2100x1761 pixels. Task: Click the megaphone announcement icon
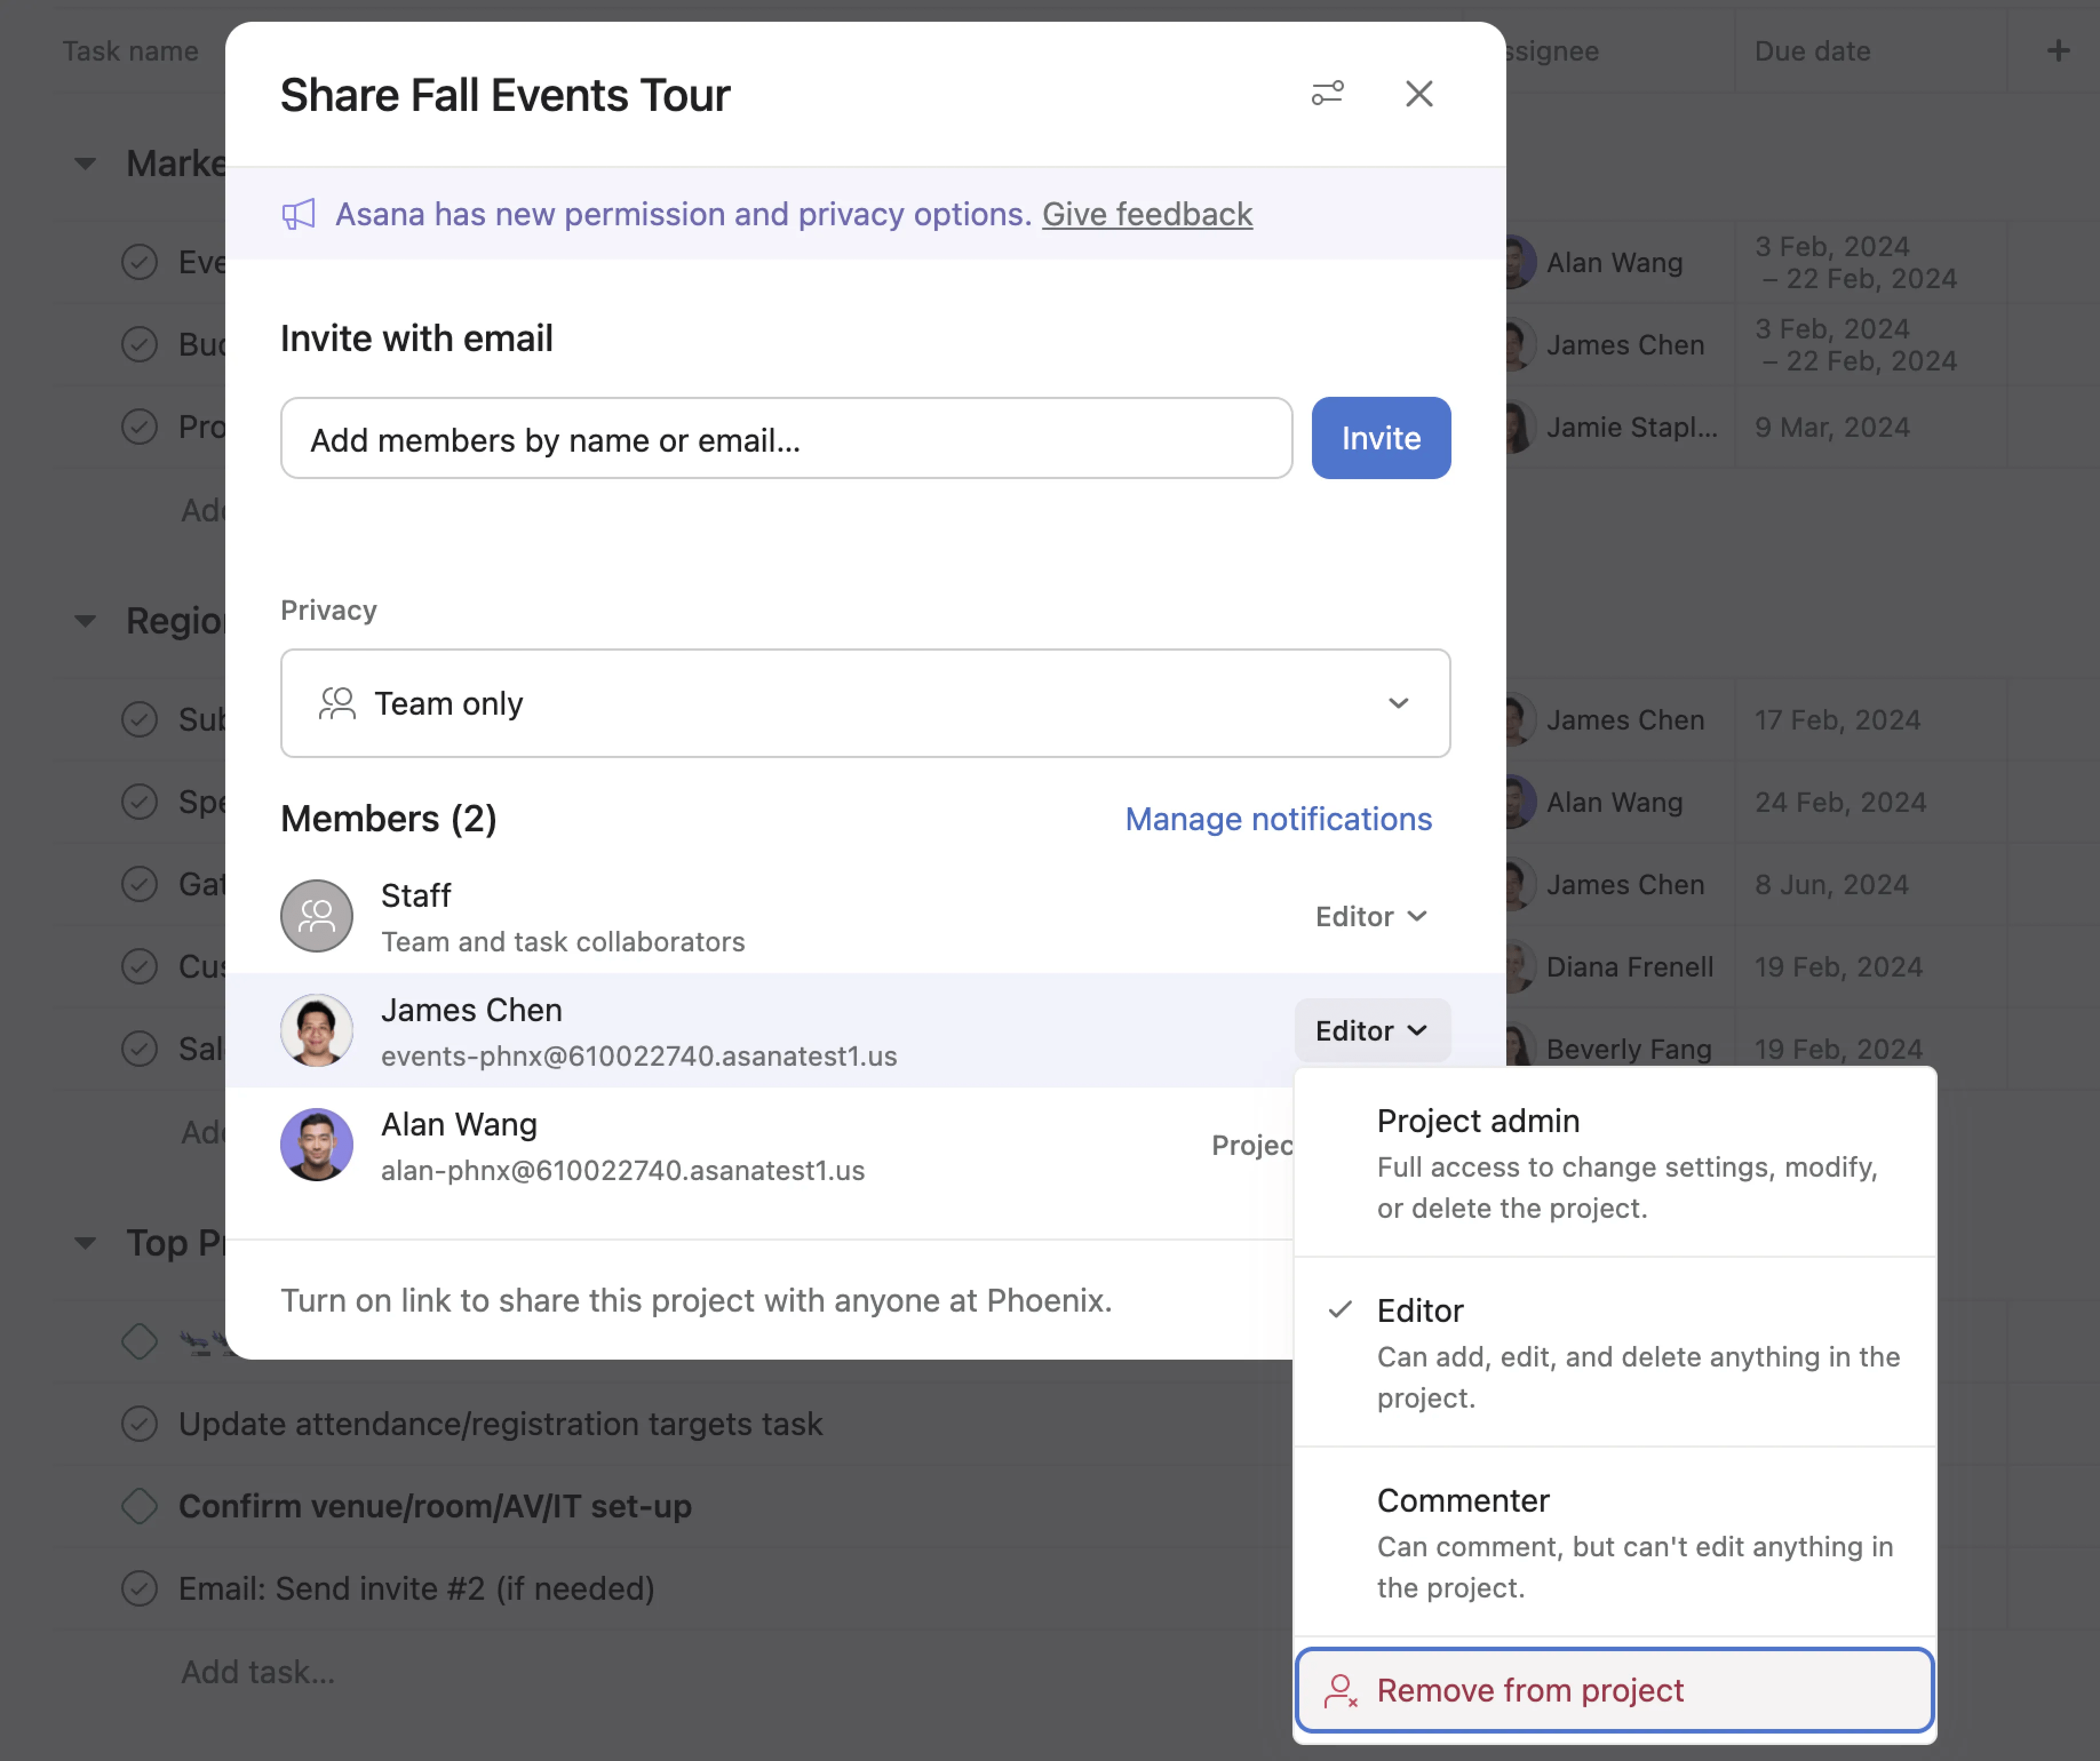point(298,214)
